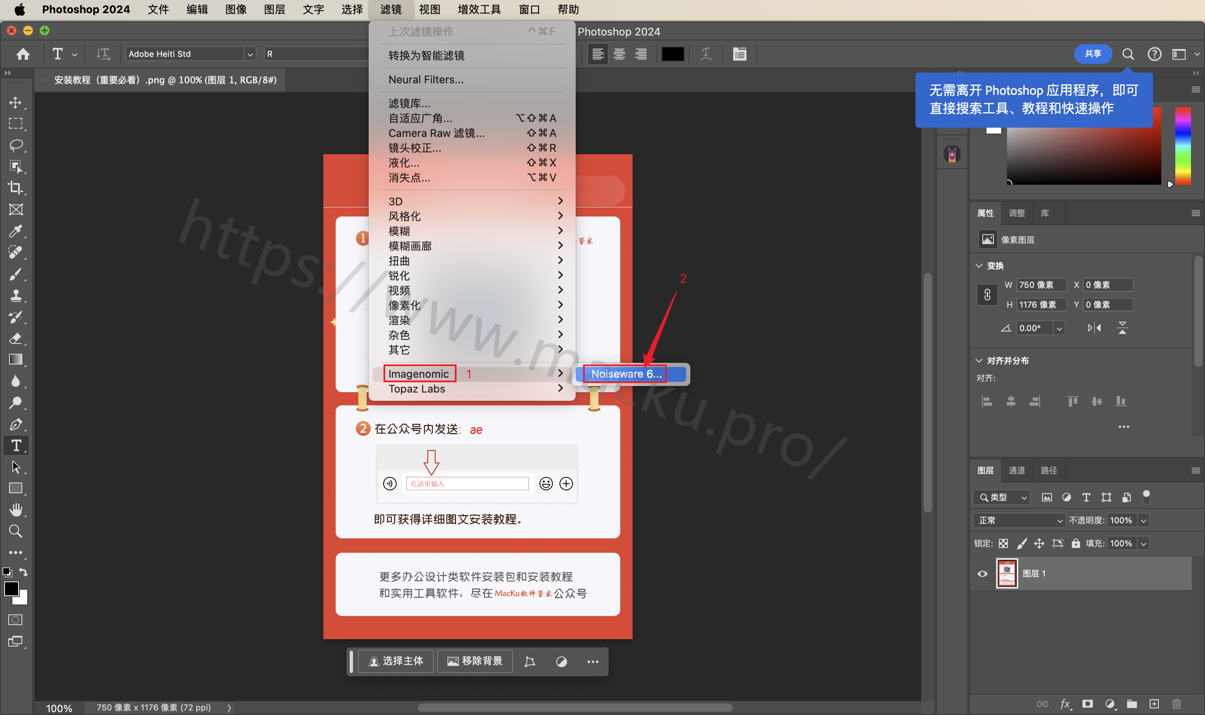Select the Eyedropper tool
The height and width of the screenshot is (715, 1205).
(x=15, y=231)
